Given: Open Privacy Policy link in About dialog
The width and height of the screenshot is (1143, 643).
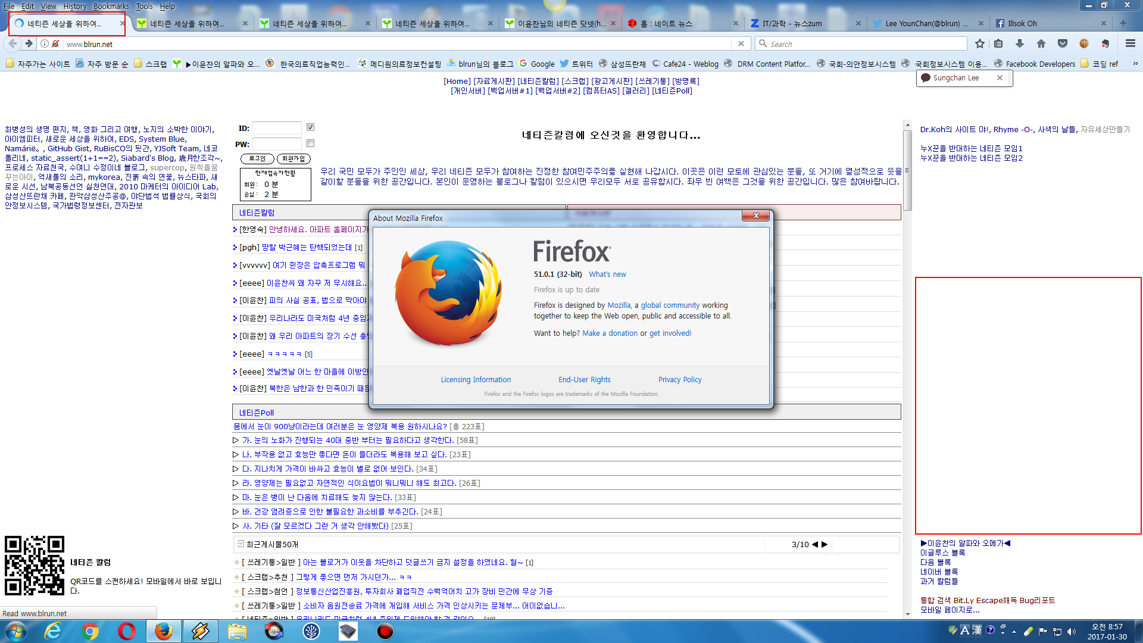Looking at the screenshot, I should click(x=680, y=380).
